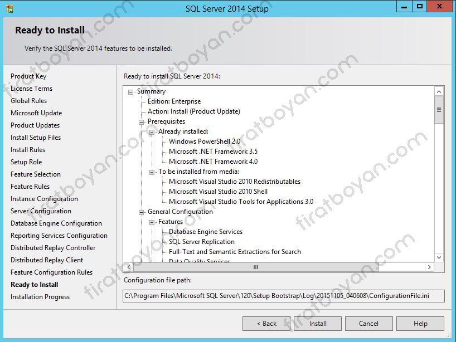Screen dimensions: 456x342
Task: Select Edition: Enterprise tree row
Action: [x=174, y=101]
